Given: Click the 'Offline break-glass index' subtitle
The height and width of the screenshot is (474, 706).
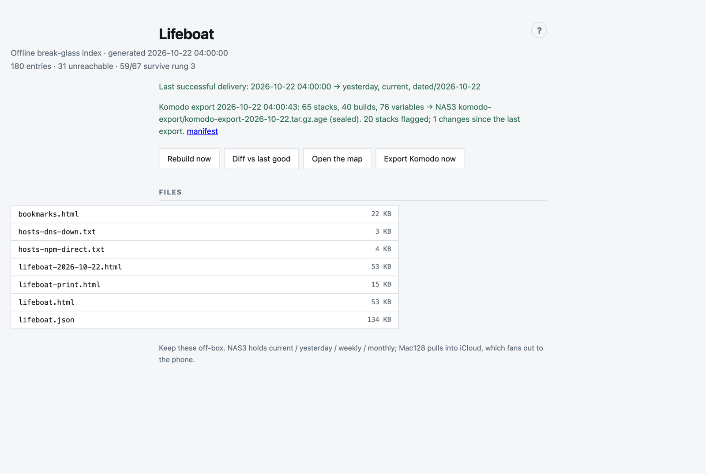Looking at the screenshot, I should click(x=119, y=53).
